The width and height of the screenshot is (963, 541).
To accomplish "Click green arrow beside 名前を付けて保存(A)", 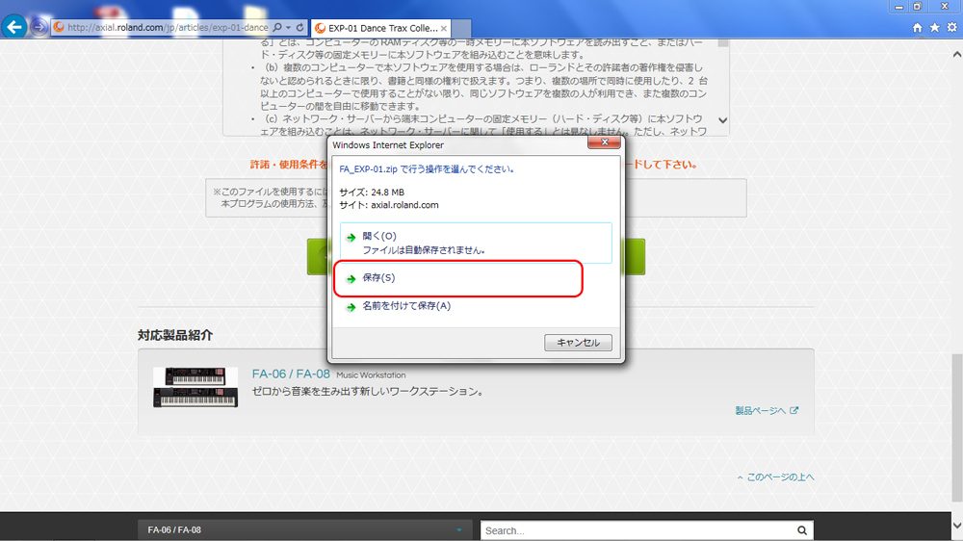I will pyautogui.click(x=351, y=307).
